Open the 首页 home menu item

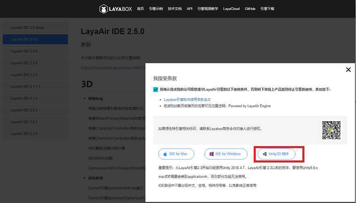tap(140, 9)
